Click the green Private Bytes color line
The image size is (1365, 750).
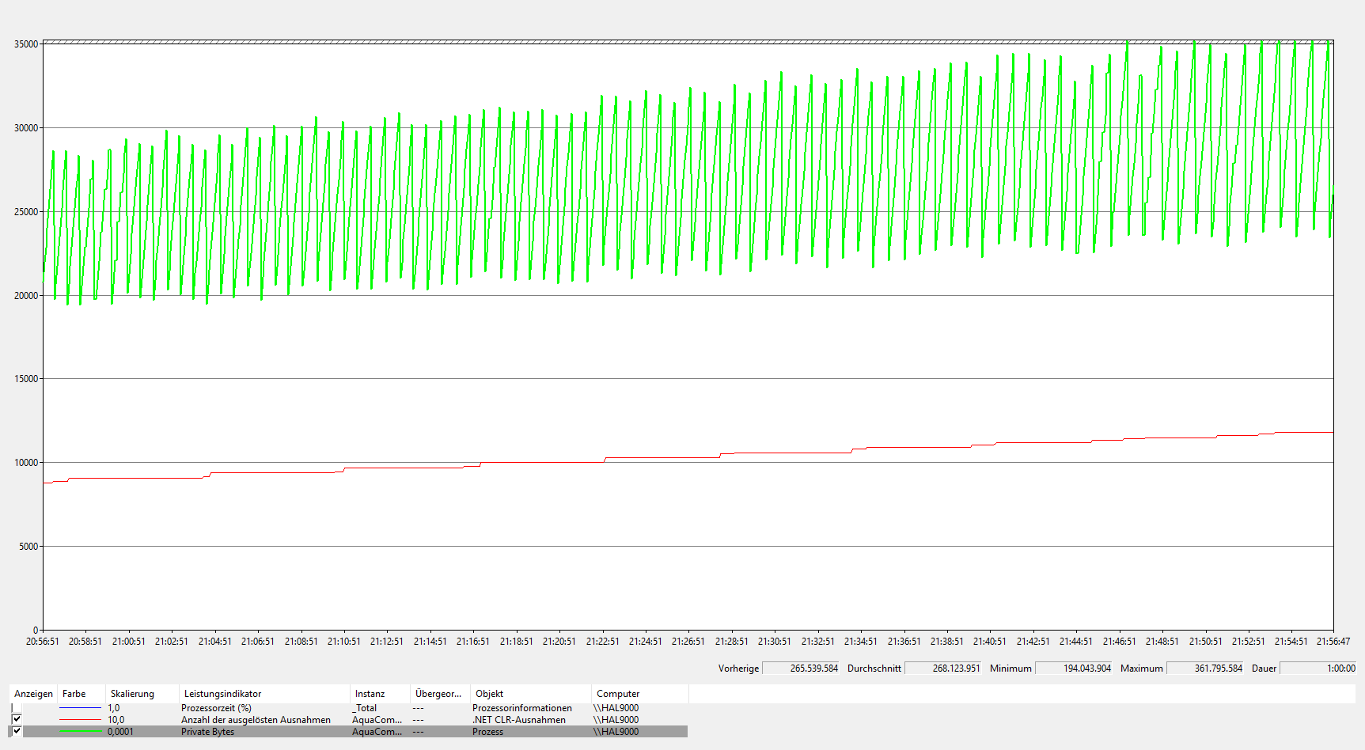pos(80,732)
